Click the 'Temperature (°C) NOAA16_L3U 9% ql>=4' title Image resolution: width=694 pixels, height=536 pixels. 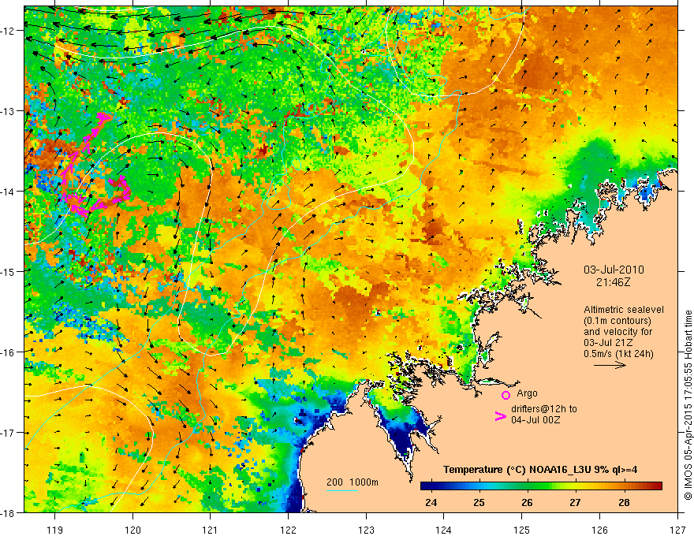point(540,470)
